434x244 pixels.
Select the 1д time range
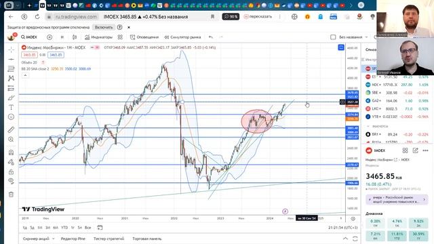coord(25,228)
